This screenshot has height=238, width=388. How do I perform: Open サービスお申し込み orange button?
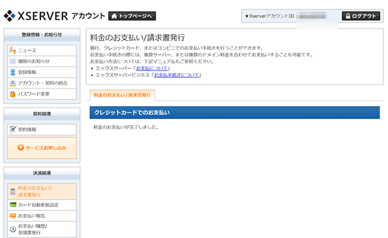click(x=42, y=148)
